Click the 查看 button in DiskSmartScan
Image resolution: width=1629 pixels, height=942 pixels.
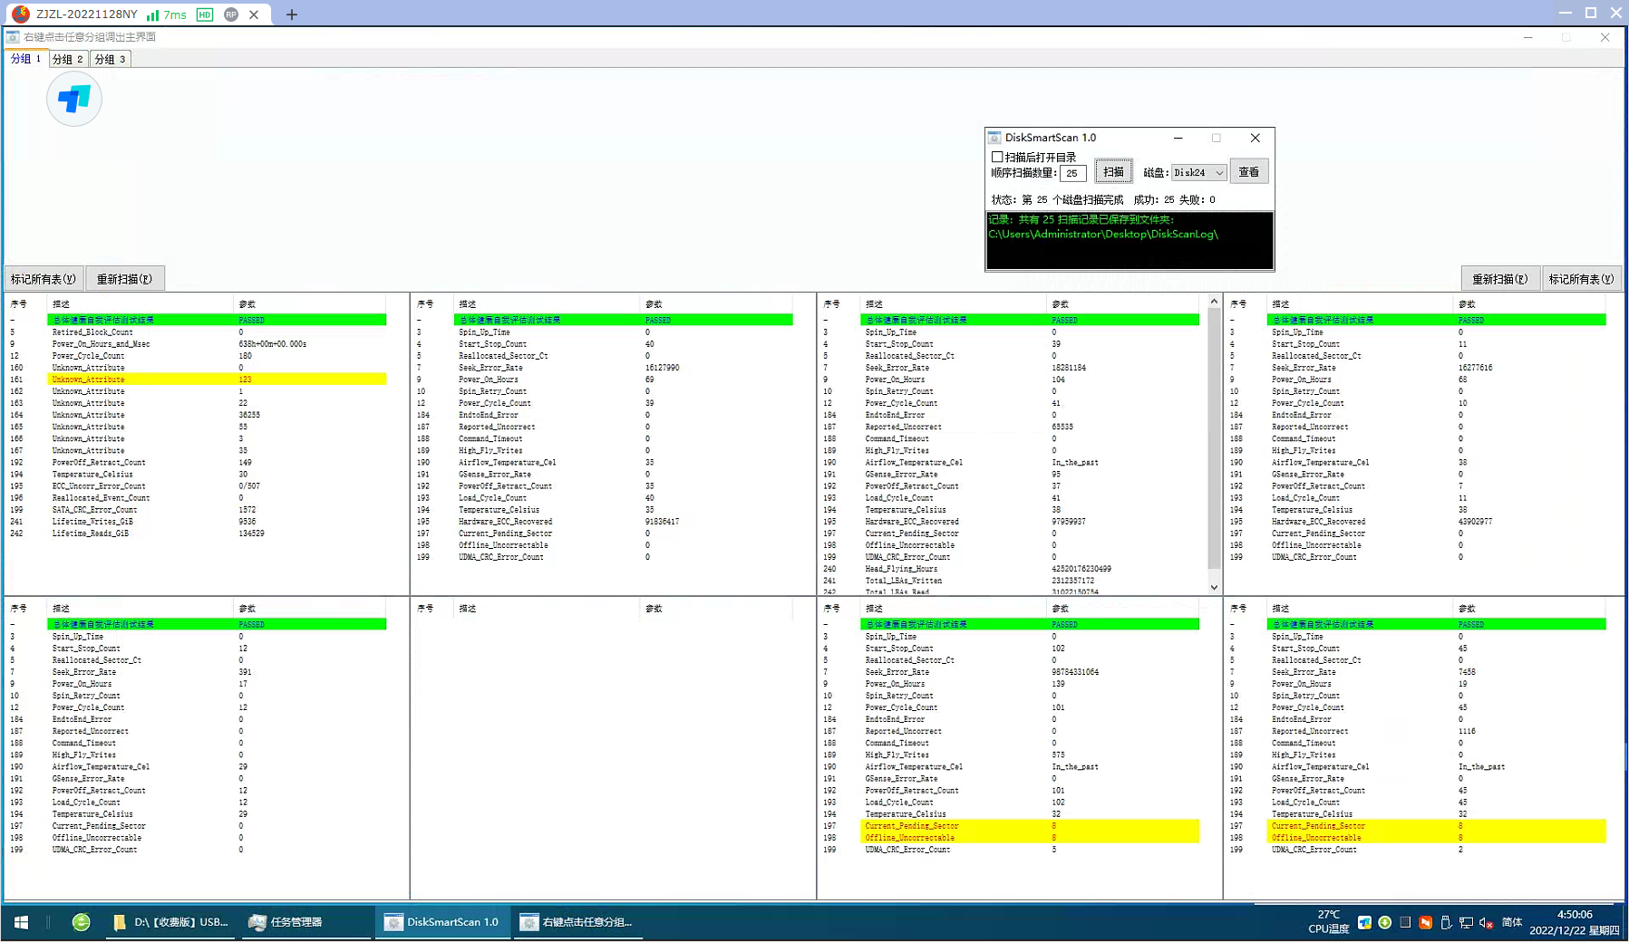coord(1248,172)
